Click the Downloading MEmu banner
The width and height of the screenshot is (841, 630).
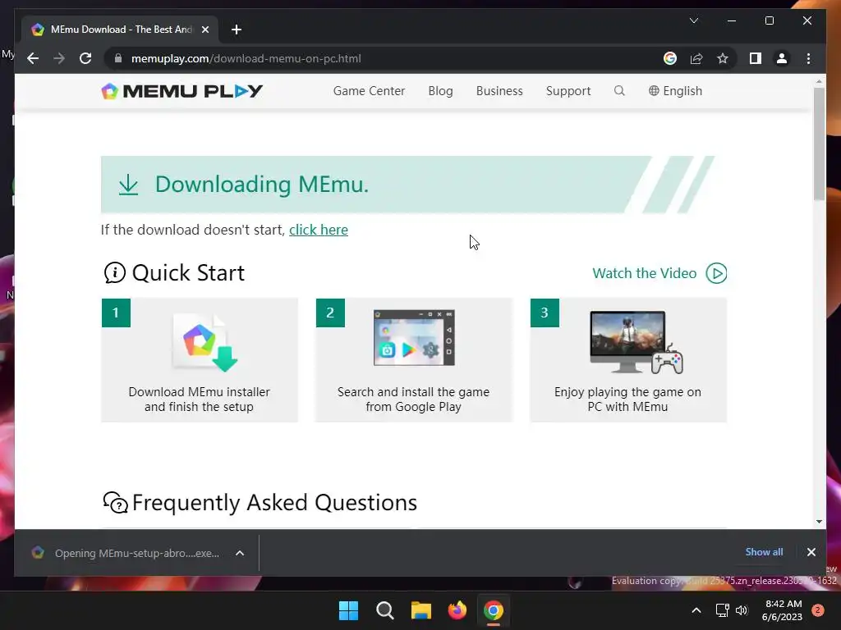tap(407, 185)
